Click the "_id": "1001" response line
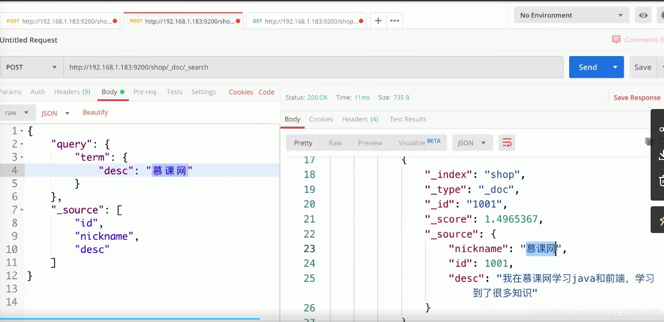Viewport: 664px width, 322px height. pos(466,204)
